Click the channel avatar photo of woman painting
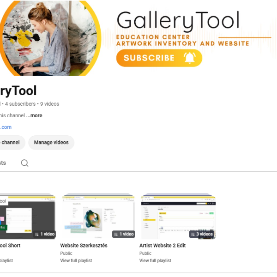 tap(50, 38)
